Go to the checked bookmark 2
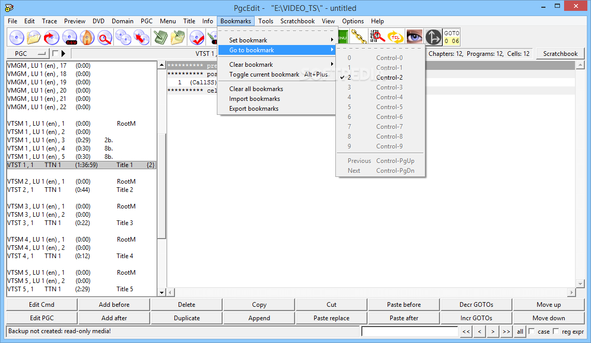591x343 pixels. [x=380, y=77]
